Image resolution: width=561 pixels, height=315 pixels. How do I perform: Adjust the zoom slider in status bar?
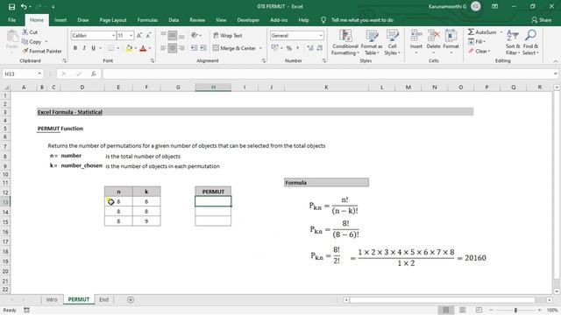tap(515, 310)
